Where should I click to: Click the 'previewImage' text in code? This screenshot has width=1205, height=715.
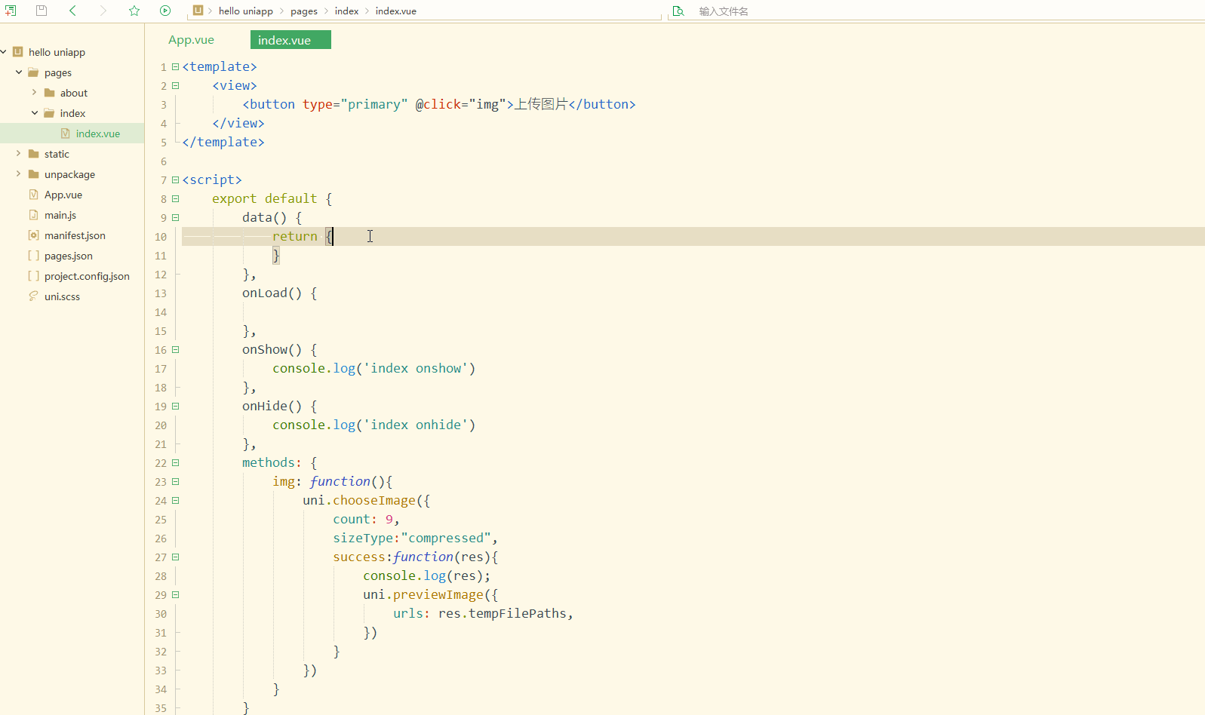click(438, 594)
